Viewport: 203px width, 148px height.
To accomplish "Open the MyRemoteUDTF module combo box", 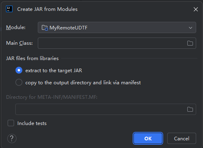I will click(117, 27).
